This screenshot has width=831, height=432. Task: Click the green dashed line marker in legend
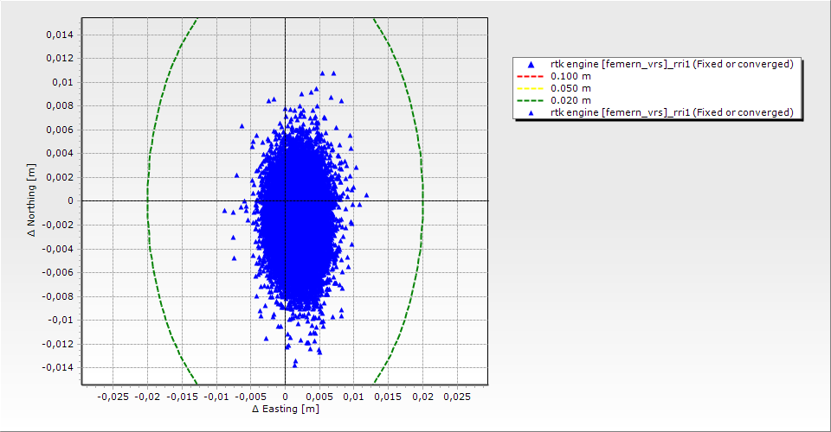[531, 100]
